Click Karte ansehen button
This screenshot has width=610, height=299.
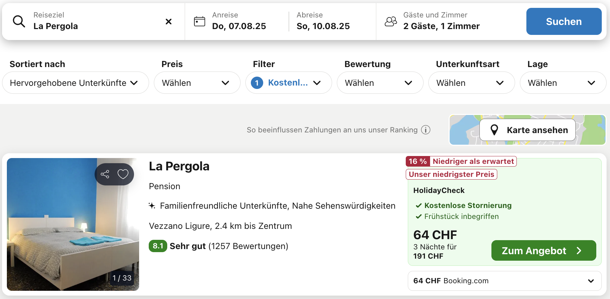[x=527, y=130]
